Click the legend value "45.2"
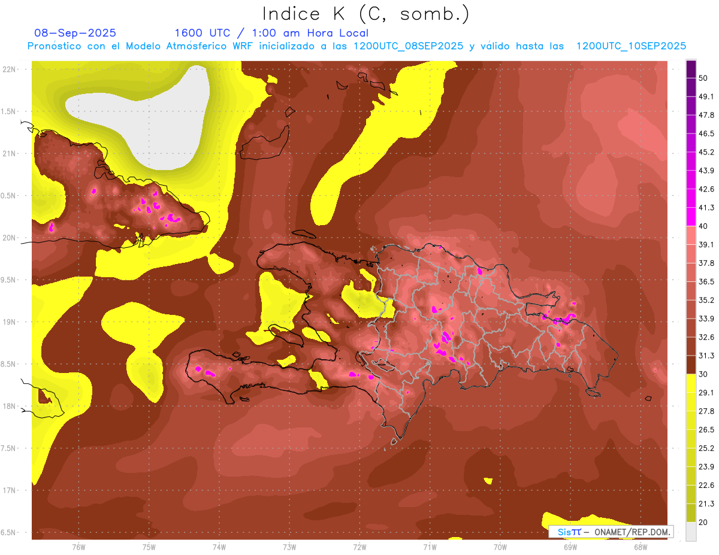 [706, 152]
